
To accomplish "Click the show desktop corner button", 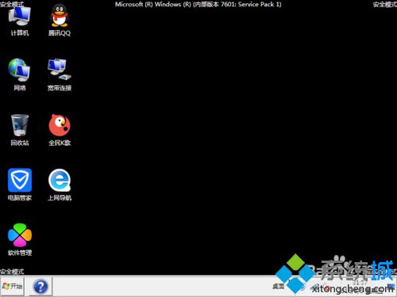I will click(x=391, y=286).
